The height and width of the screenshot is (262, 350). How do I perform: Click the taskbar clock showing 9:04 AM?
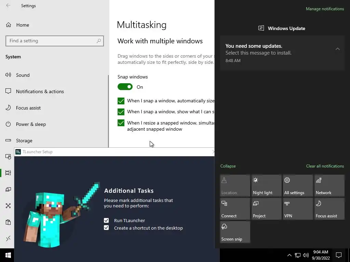[321, 255]
